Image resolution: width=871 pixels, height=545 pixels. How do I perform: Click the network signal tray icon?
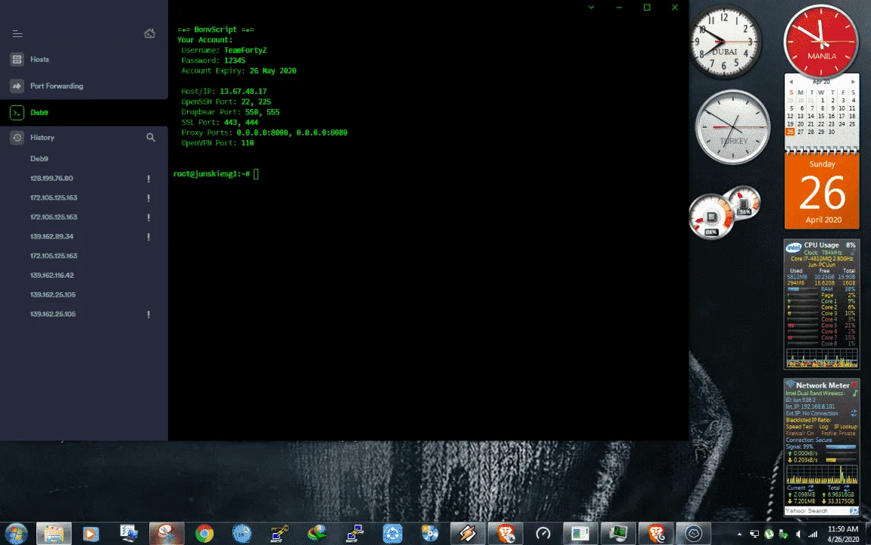(813, 534)
